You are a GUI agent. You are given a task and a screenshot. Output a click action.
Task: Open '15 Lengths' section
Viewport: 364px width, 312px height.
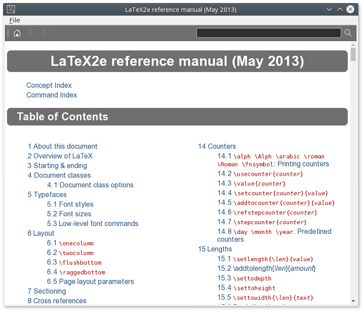(215, 249)
